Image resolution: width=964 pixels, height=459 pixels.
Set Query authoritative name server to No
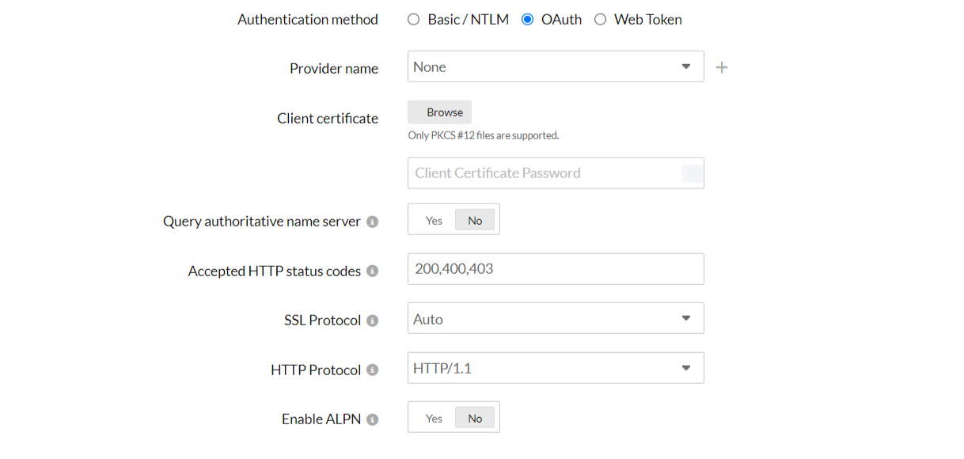(475, 221)
